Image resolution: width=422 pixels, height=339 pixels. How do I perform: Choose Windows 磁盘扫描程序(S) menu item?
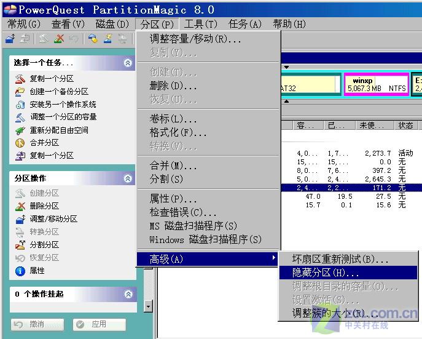(x=209, y=239)
